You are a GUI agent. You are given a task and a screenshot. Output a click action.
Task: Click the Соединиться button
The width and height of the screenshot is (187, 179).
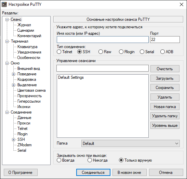(x=93, y=173)
